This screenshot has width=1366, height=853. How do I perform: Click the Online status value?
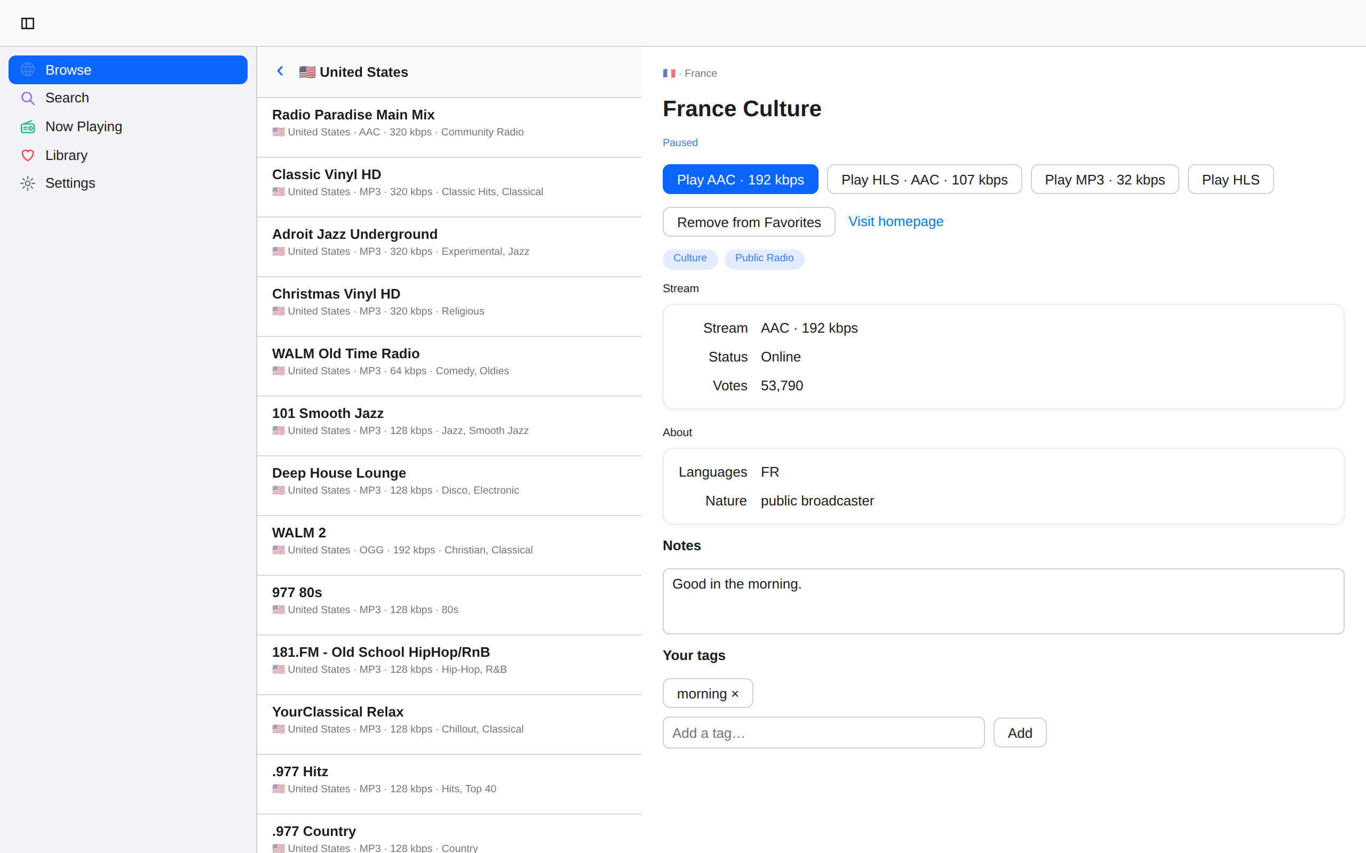click(x=781, y=357)
